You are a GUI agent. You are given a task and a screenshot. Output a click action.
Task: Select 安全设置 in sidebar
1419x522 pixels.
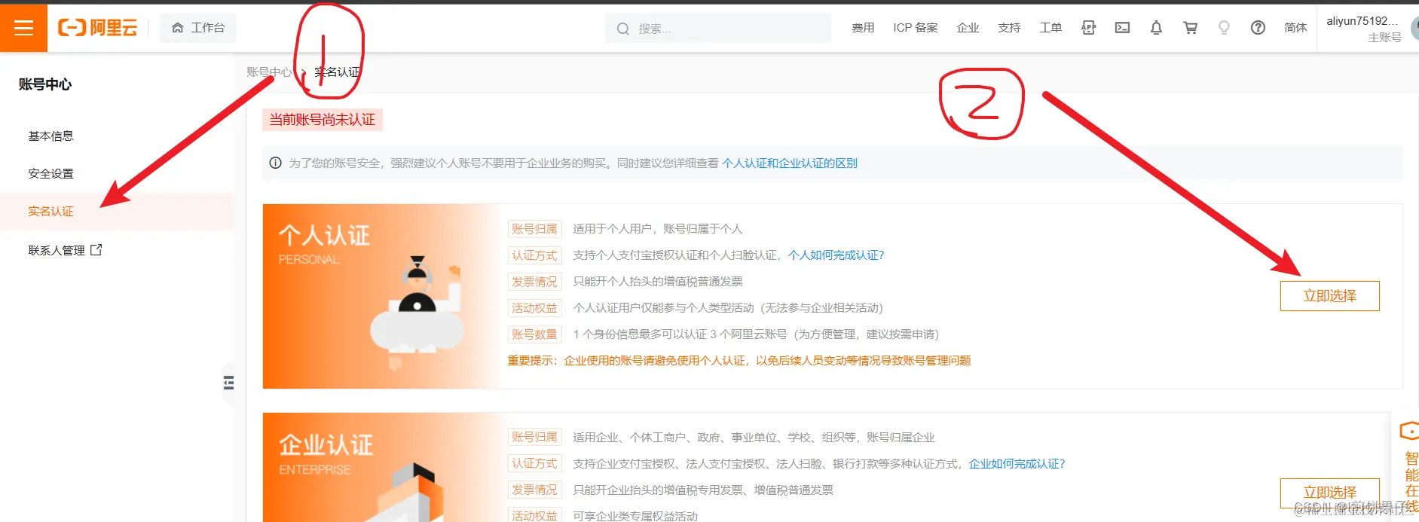[x=51, y=174]
